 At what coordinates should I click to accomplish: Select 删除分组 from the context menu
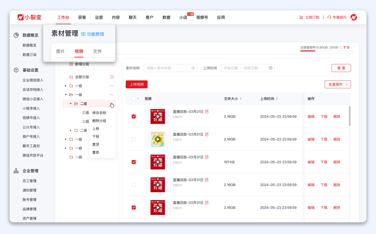click(x=99, y=121)
